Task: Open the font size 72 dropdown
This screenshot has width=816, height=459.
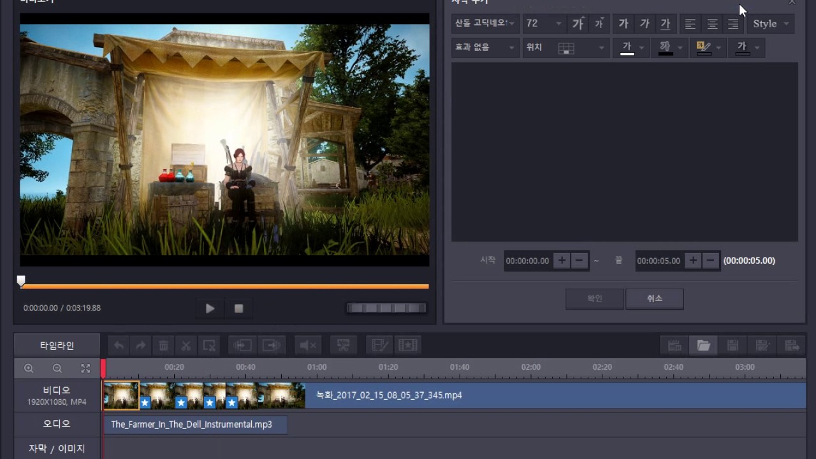Action: click(544, 24)
